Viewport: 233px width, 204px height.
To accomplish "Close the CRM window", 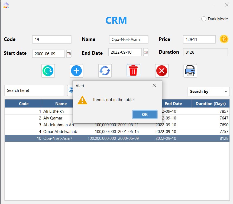I will (x=226, y=5).
